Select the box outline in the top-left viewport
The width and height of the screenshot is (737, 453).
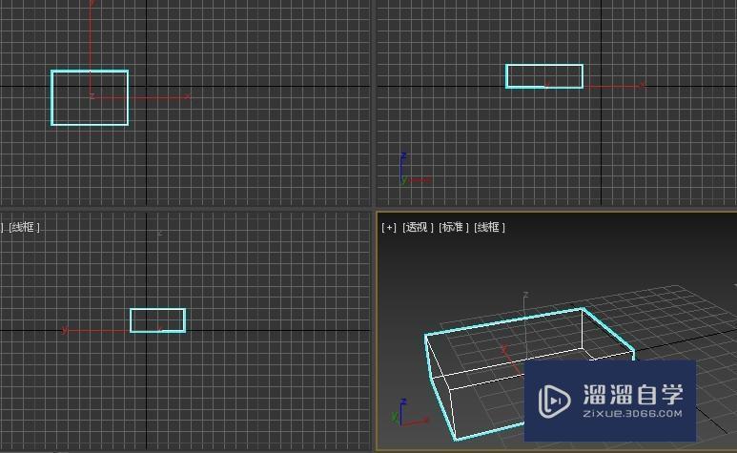click(90, 97)
